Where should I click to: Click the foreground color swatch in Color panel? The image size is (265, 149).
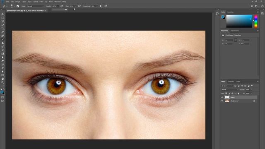[x=223, y=17]
